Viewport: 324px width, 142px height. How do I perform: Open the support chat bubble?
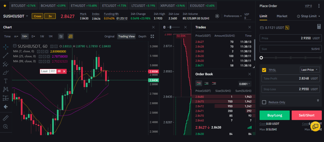(315, 126)
